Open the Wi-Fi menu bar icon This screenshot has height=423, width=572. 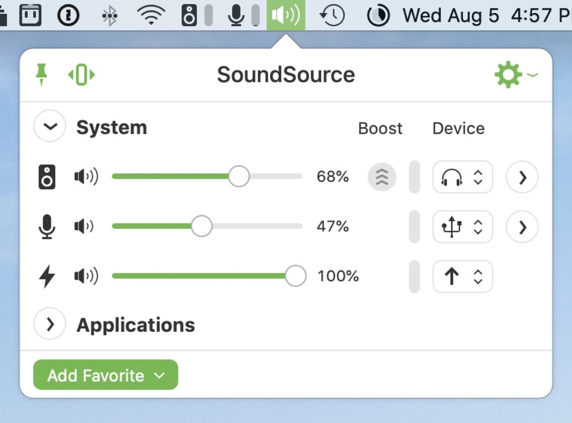tap(150, 15)
